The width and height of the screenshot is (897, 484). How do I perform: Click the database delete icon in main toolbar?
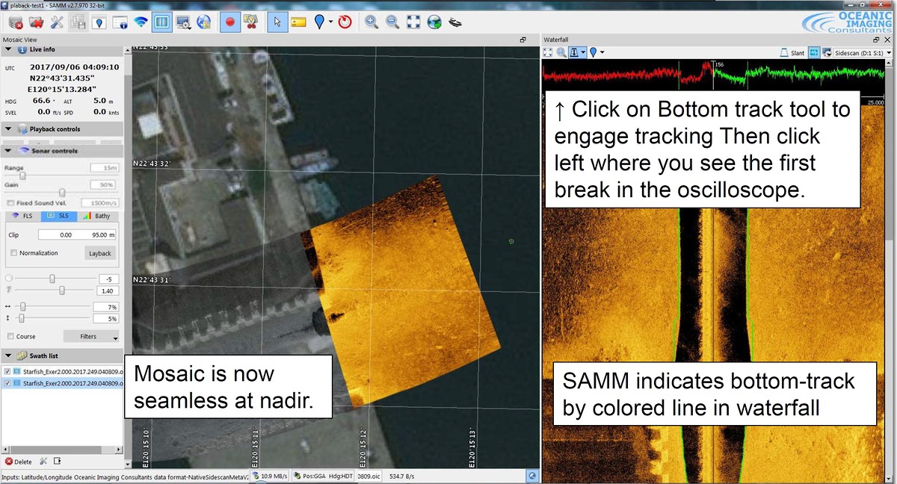click(14, 22)
